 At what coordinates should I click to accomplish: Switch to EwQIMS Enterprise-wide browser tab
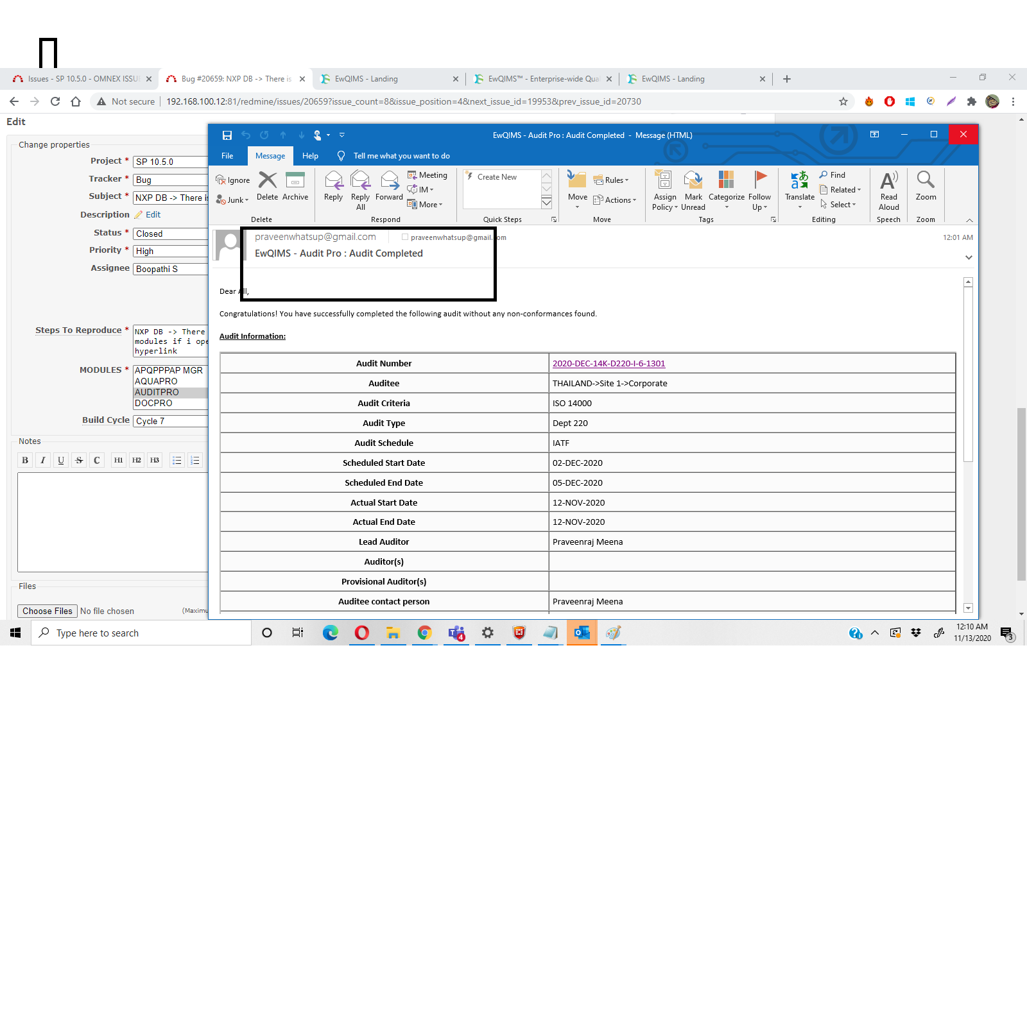(x=543, y=79)
